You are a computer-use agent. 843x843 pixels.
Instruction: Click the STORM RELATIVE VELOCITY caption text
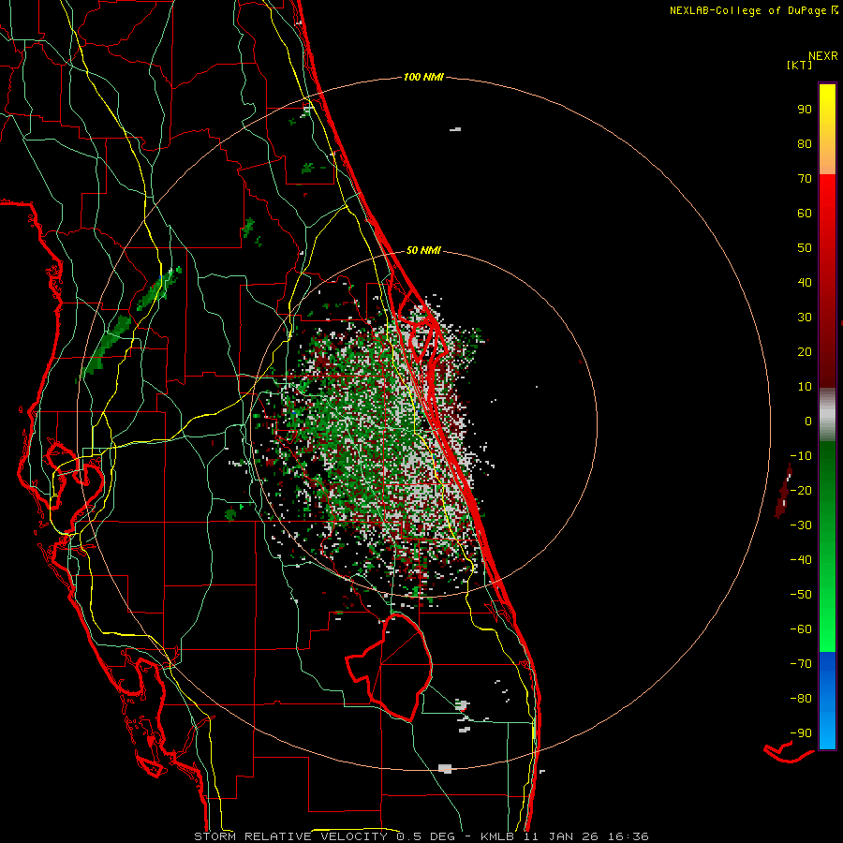coord(292,836)
